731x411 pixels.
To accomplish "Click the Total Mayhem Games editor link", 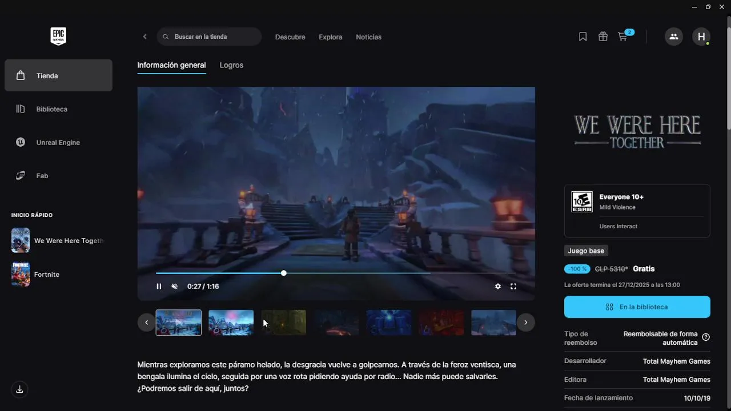I will click(x=677, y=380).
